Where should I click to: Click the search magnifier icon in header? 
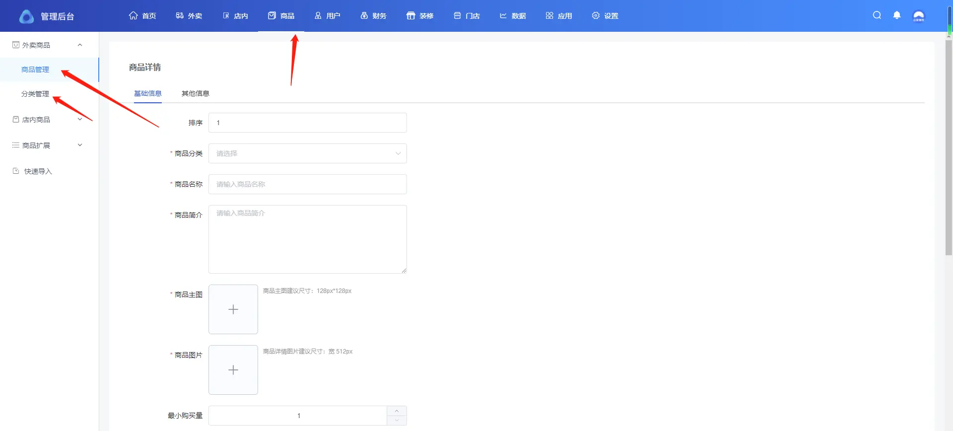(877, 15)
